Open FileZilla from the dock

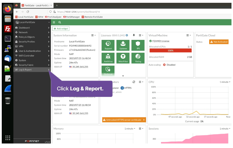[x=8, y=29]
